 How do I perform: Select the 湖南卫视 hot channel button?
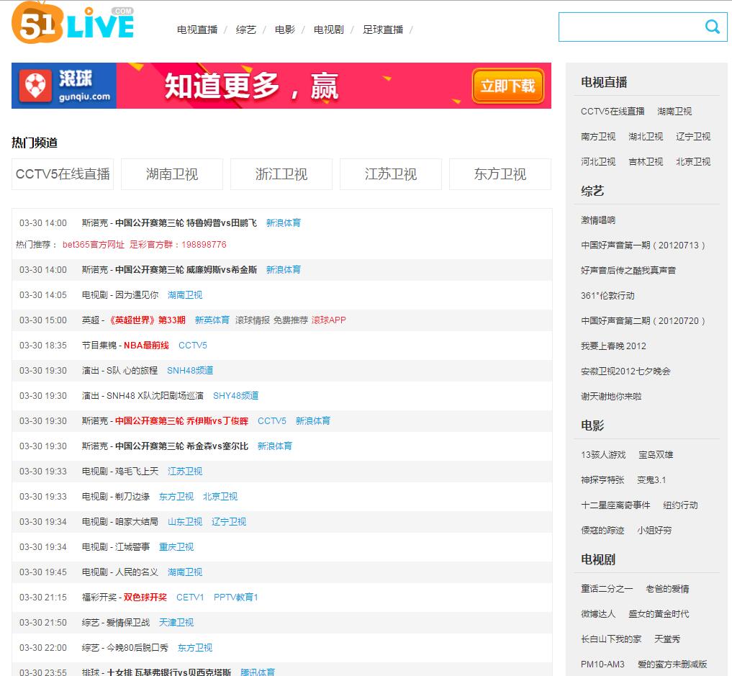172,174
